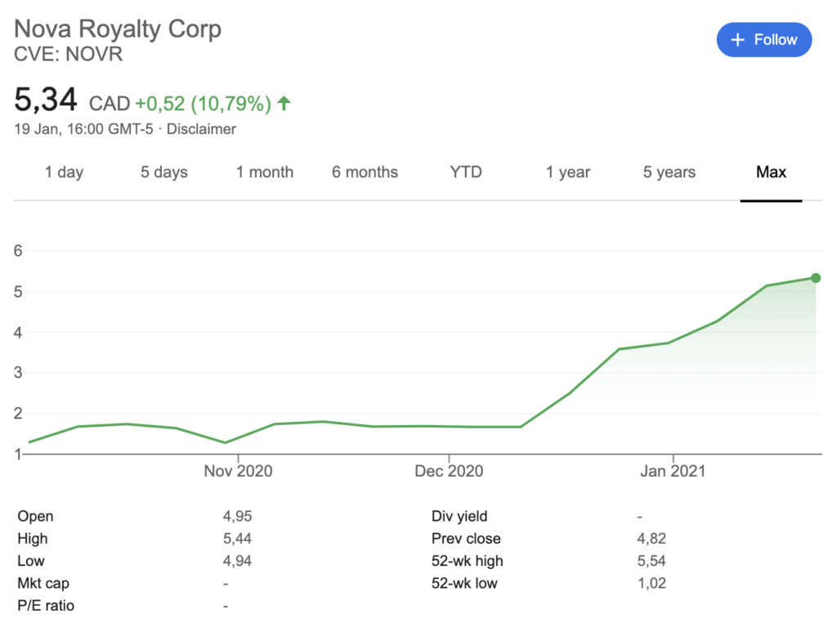Choose the 6 months range

pos(365,173)
